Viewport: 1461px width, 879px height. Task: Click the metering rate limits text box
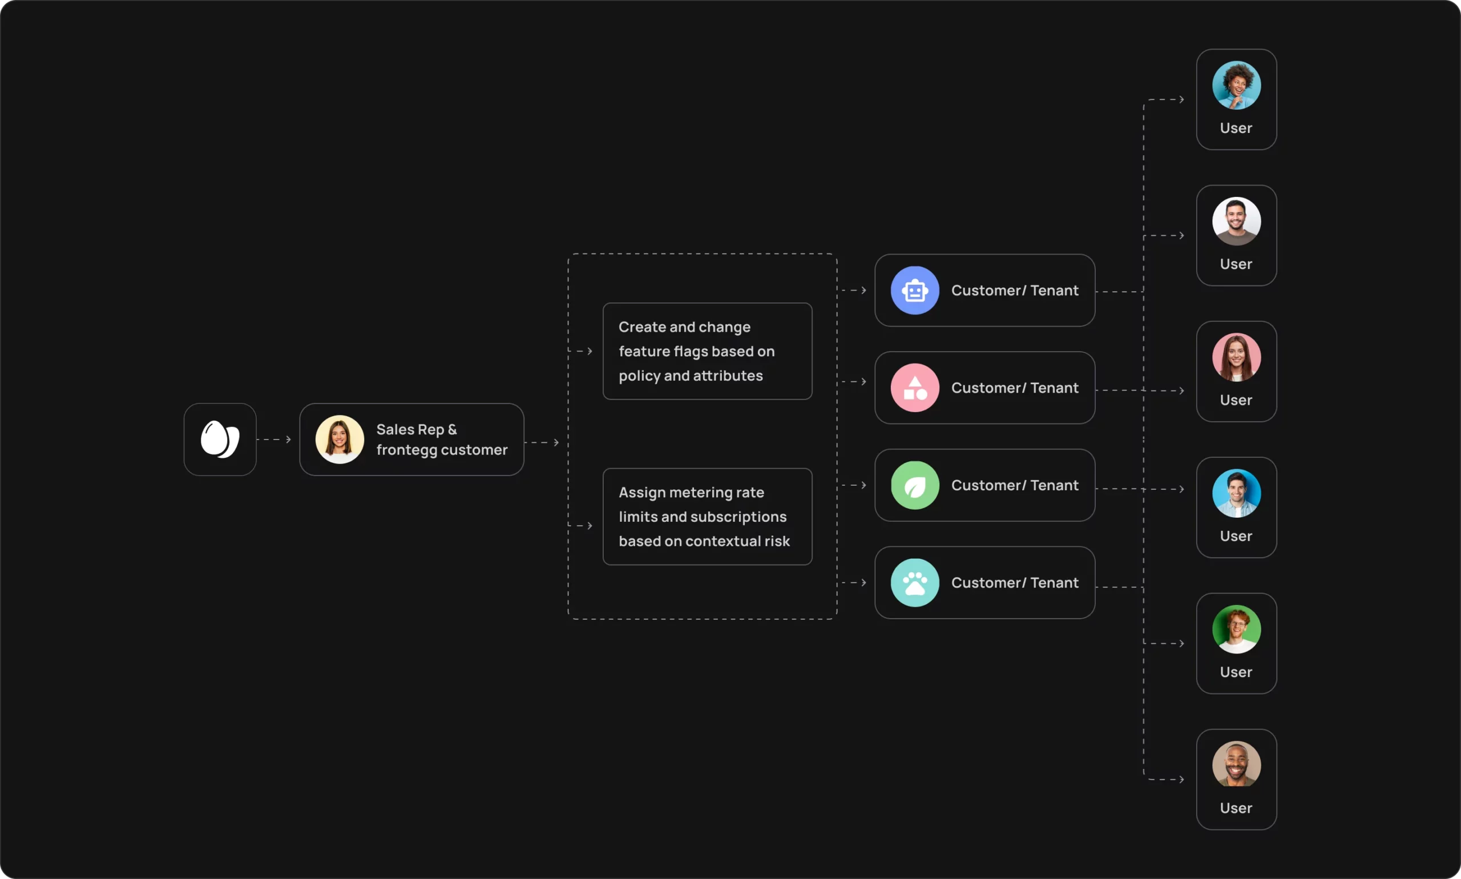click(x=707, y=516)
